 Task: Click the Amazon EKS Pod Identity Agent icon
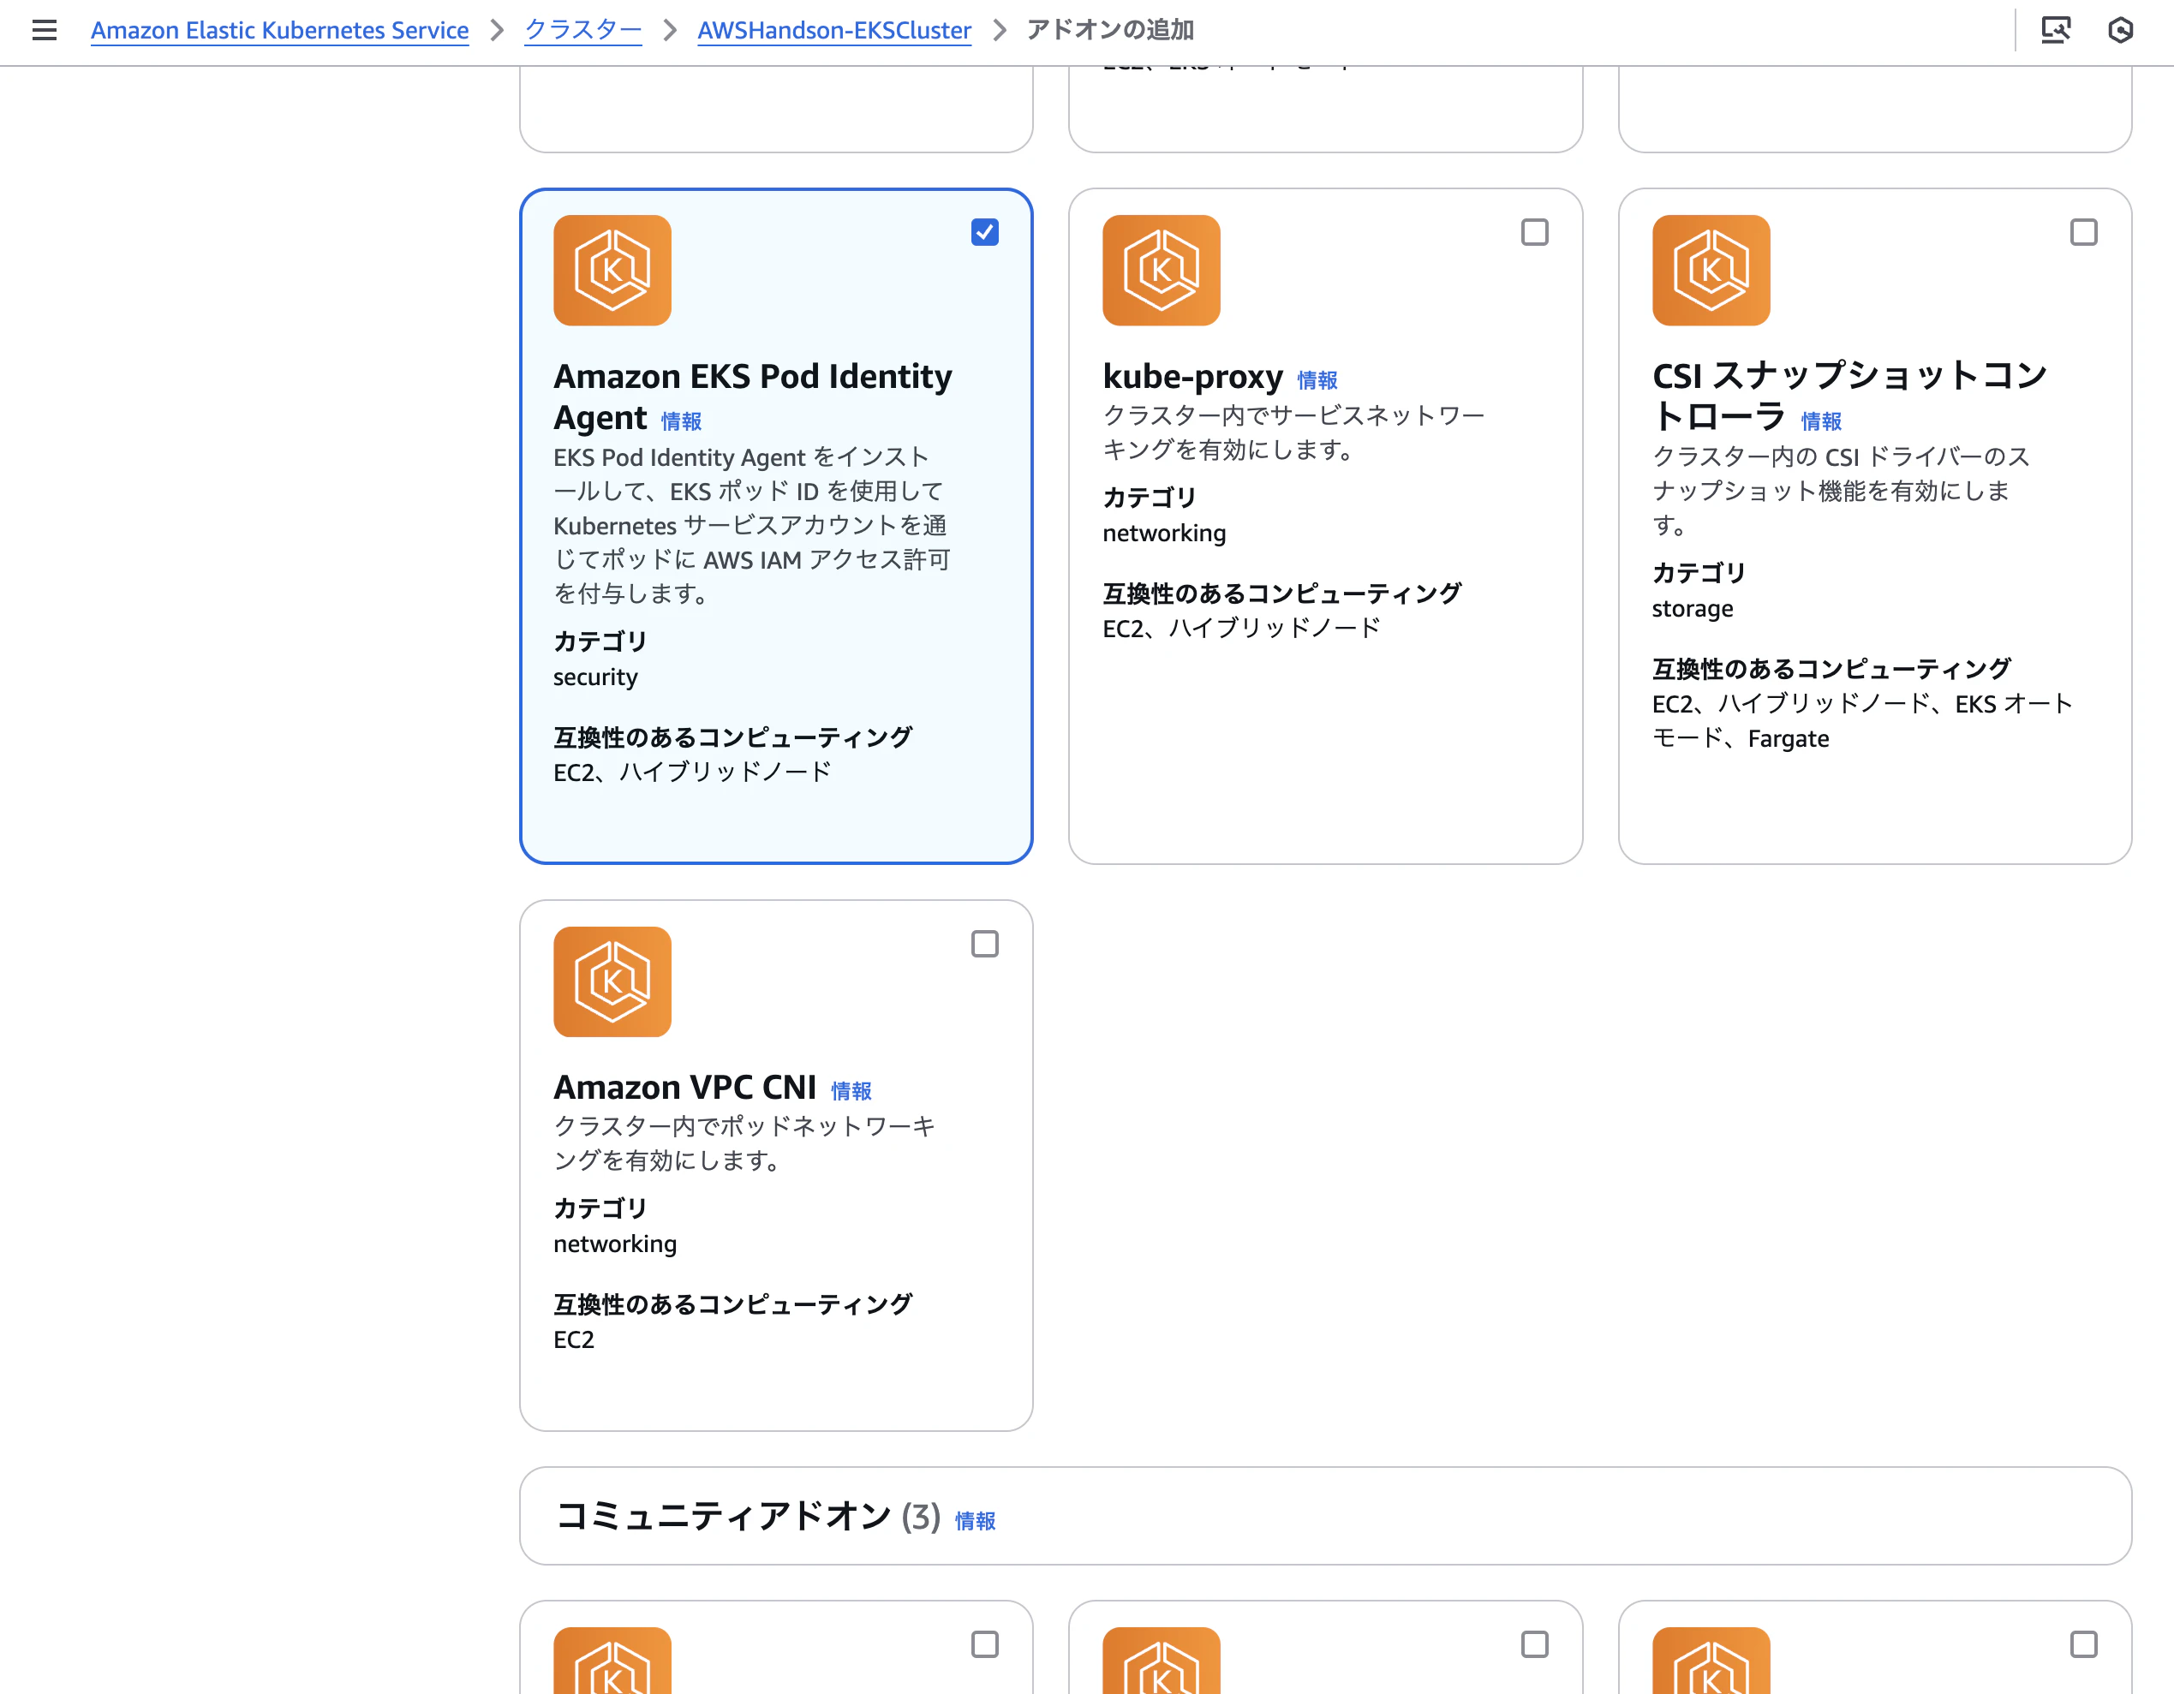click(612, 270)
